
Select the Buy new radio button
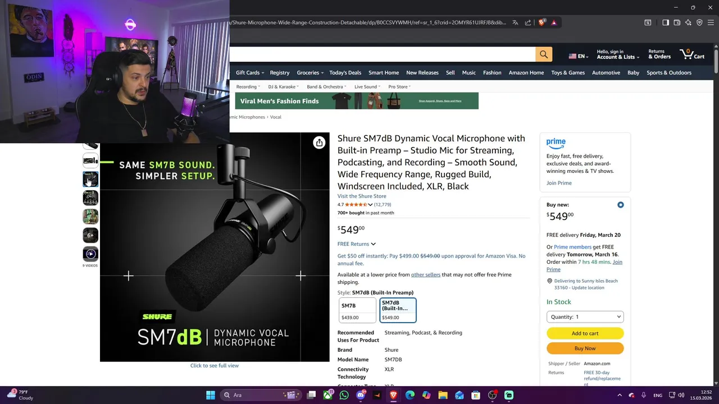(620, 205)
